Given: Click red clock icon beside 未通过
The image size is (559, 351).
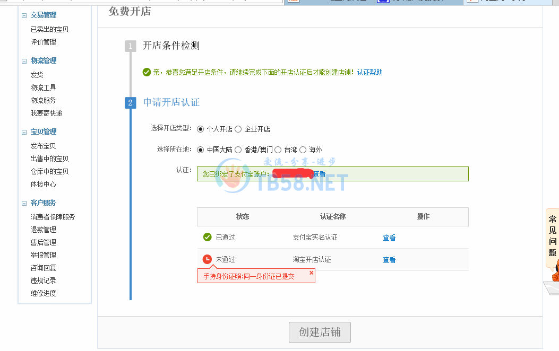Looking at the screenshot, I should 207,259.
